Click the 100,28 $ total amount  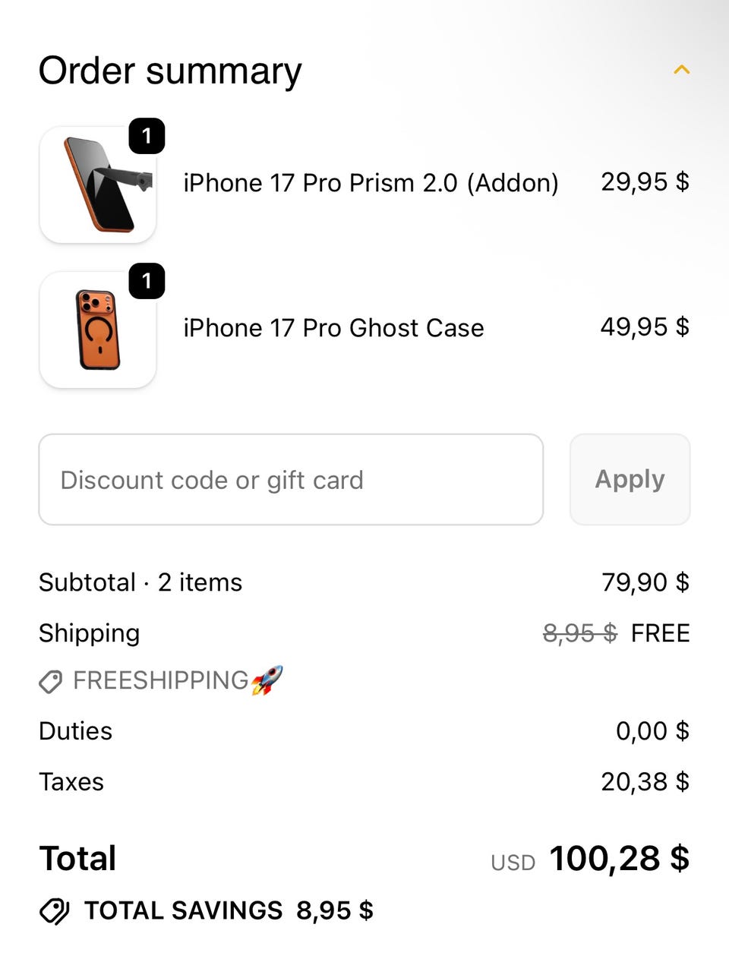point(619,859)
